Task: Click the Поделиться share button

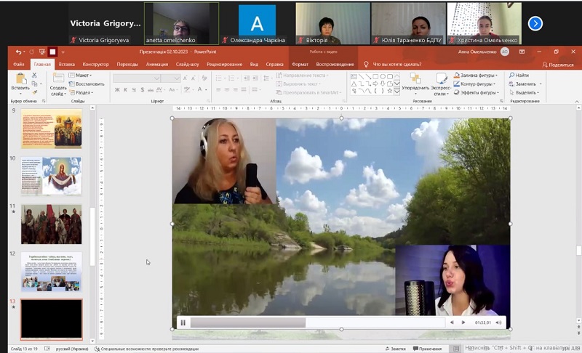Action: tap(558, 65)
